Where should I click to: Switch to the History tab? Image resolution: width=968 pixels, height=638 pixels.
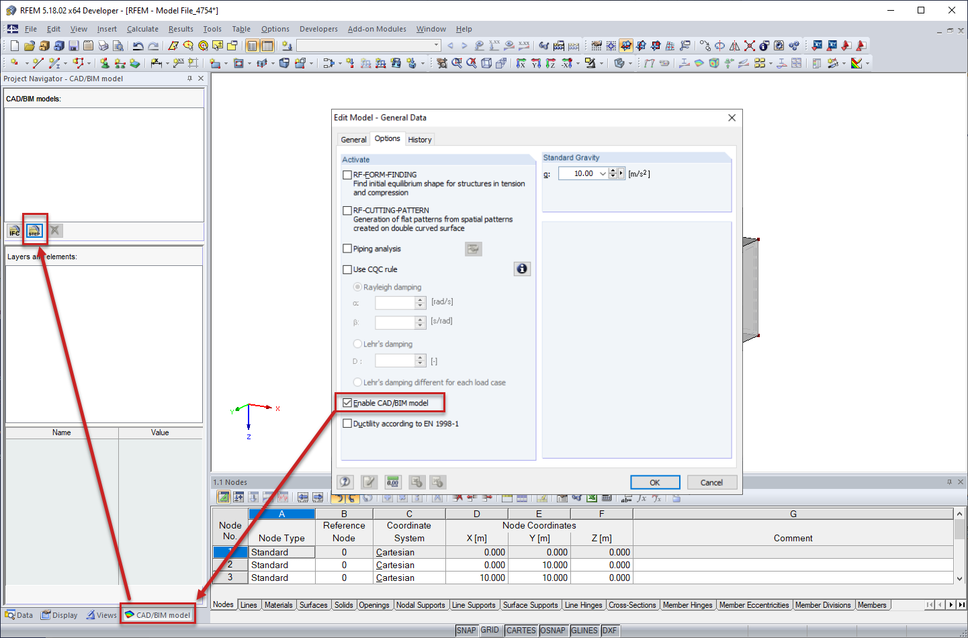point(419,139)
